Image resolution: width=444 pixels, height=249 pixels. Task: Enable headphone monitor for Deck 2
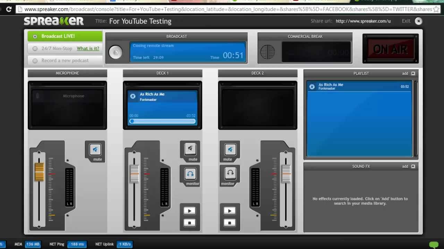230,174
